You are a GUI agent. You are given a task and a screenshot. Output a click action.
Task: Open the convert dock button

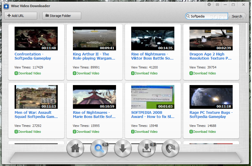tap(170, 149)
